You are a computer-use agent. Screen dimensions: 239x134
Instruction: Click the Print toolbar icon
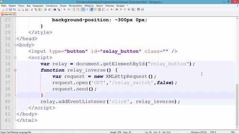pos(27,9)
